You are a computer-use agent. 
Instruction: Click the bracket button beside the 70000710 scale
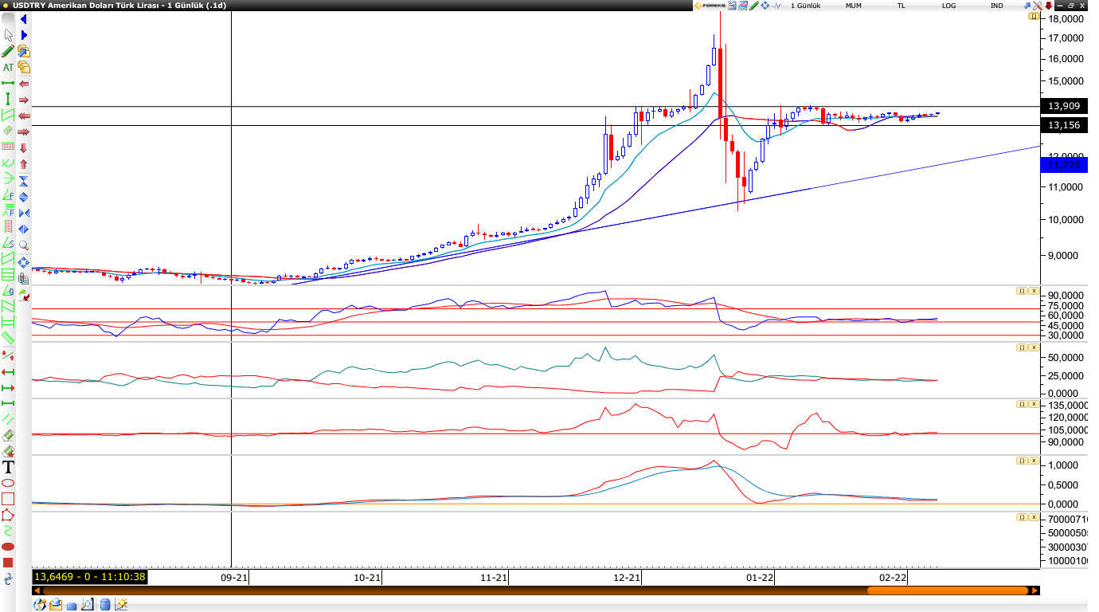click(1021, 517)
